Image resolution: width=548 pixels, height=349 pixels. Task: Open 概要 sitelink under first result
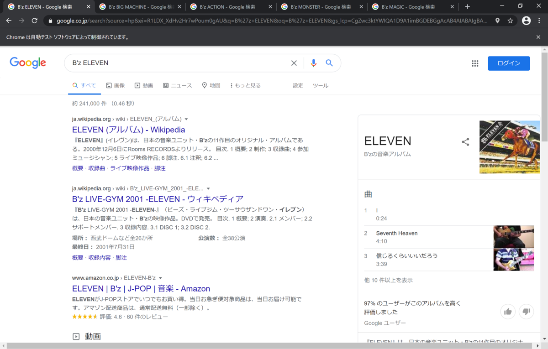78,168
